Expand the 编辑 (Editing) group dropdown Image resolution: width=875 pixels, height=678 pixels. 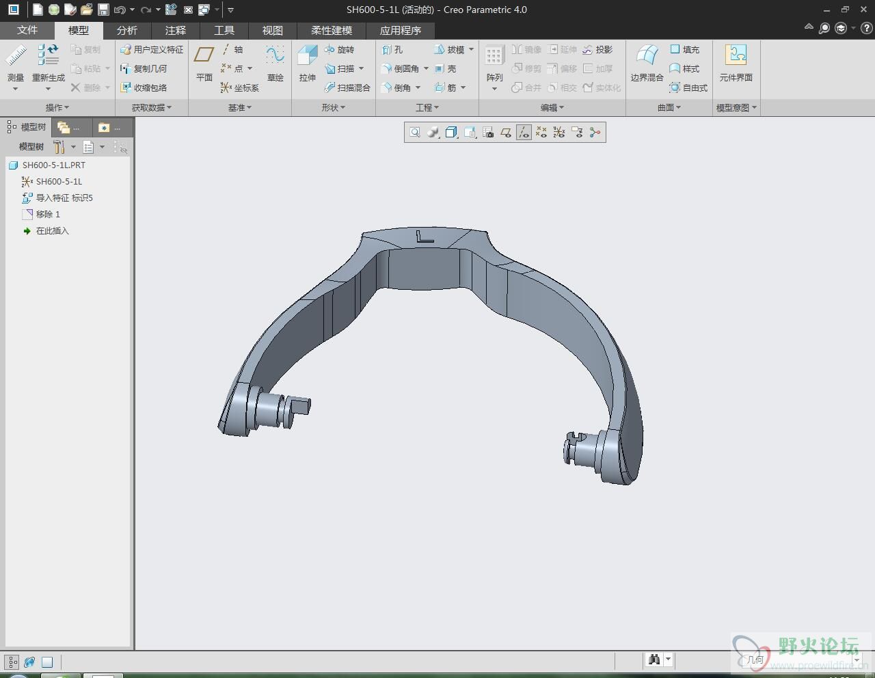tap(552, 107)
